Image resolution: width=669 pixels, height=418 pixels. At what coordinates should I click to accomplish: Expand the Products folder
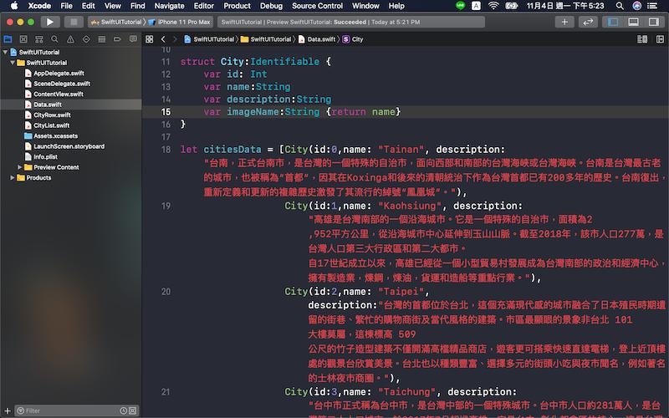point(13,177)
